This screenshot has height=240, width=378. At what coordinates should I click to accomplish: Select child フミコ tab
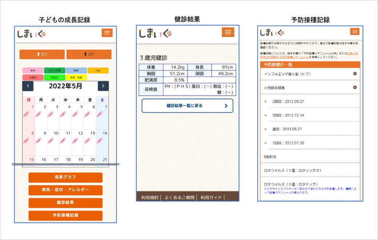[x=42, y=54]
